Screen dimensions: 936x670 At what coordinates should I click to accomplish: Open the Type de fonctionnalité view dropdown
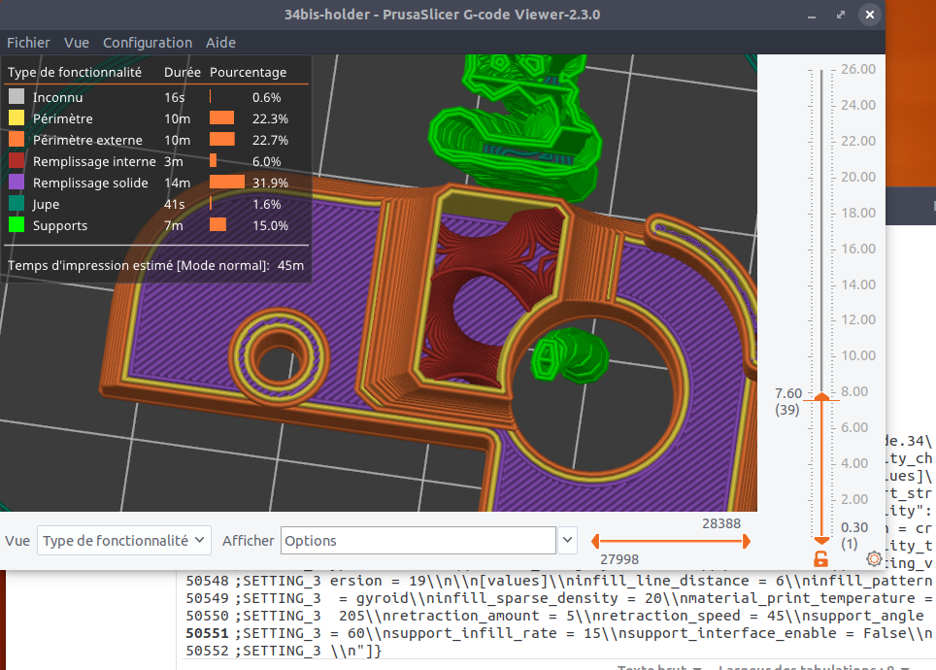click(124, 541)
